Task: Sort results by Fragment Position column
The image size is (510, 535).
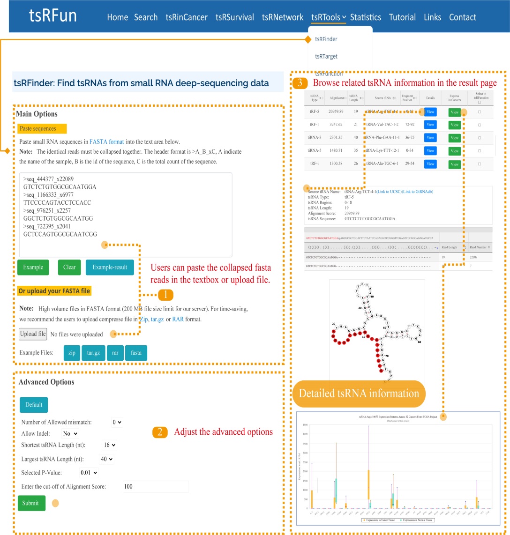Action: pos(414,98)
